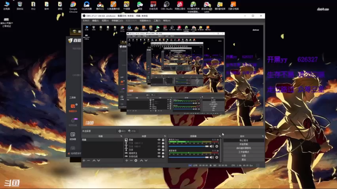Adjust the top mixer track volume slider
Viewport: 337px width, 189px height.
tap(189, 146)
